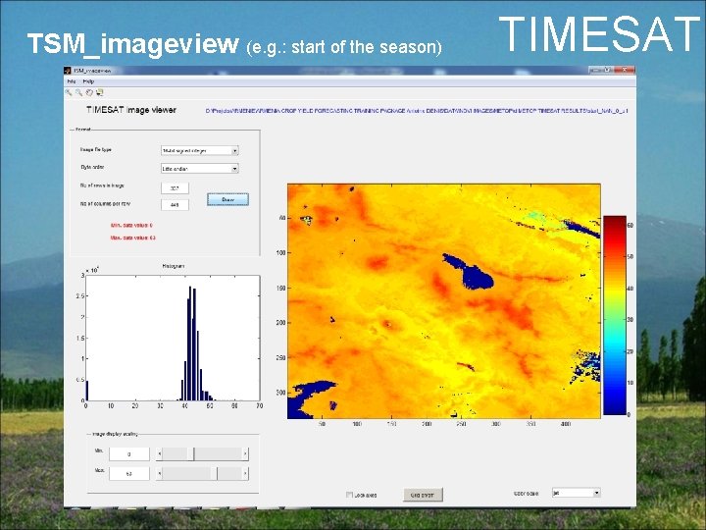The width and height of the screenshot is (706, 530).
Task: Click the Min. scaling slider handle
Action: point(193,453)
